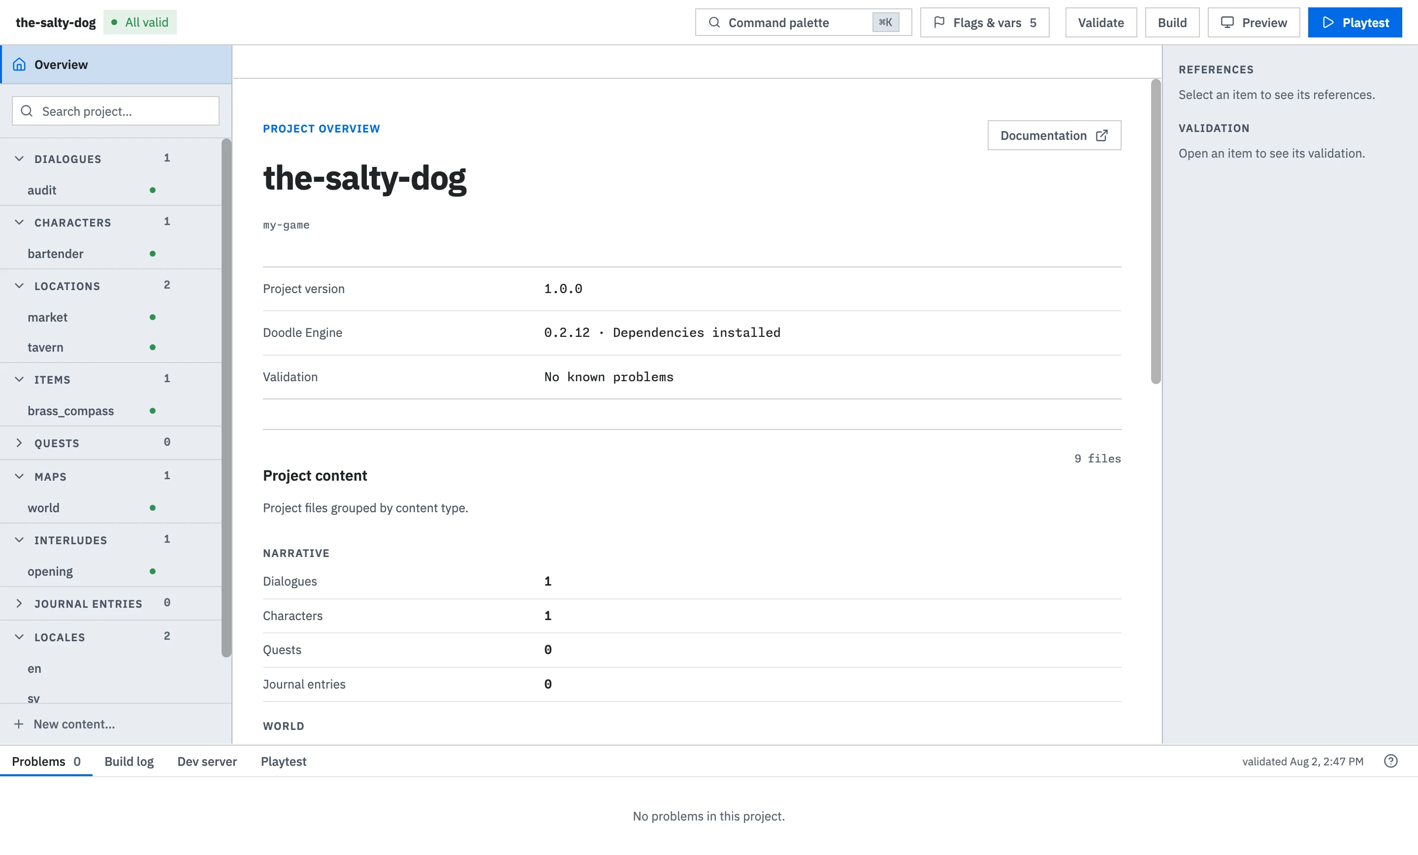
Task: Click the sidebar vertical scrollbar
Action: click(226, 398)
